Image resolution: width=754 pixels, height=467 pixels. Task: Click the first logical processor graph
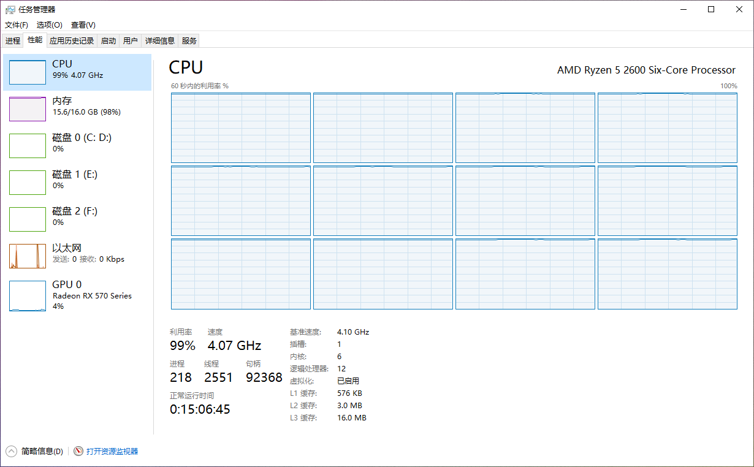[x=241, y=127]
